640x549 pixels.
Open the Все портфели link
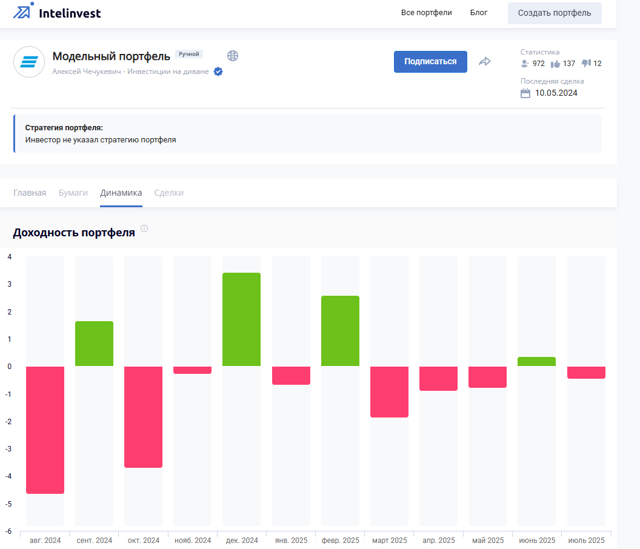[426, 13]
